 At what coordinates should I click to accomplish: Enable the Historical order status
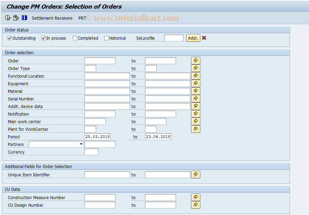click(x=106, y=38)
